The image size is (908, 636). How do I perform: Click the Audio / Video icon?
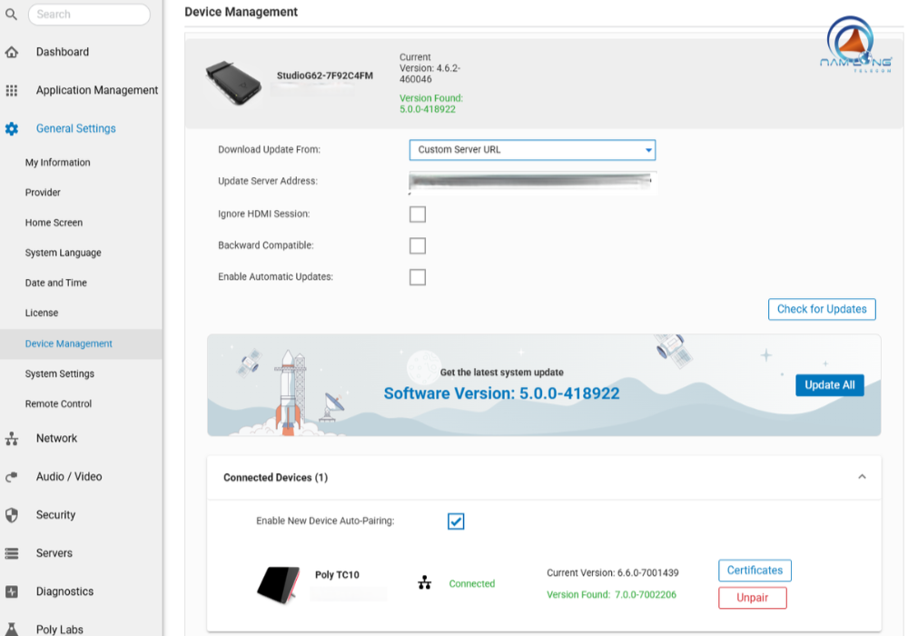point(12,477)
